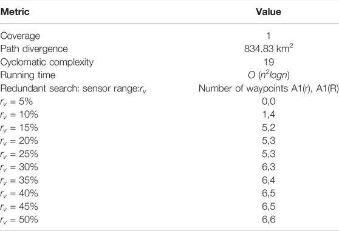Click Number of waypoints A1(r), A1(R) text
339x231 pixels.
[x=269, y=89]
